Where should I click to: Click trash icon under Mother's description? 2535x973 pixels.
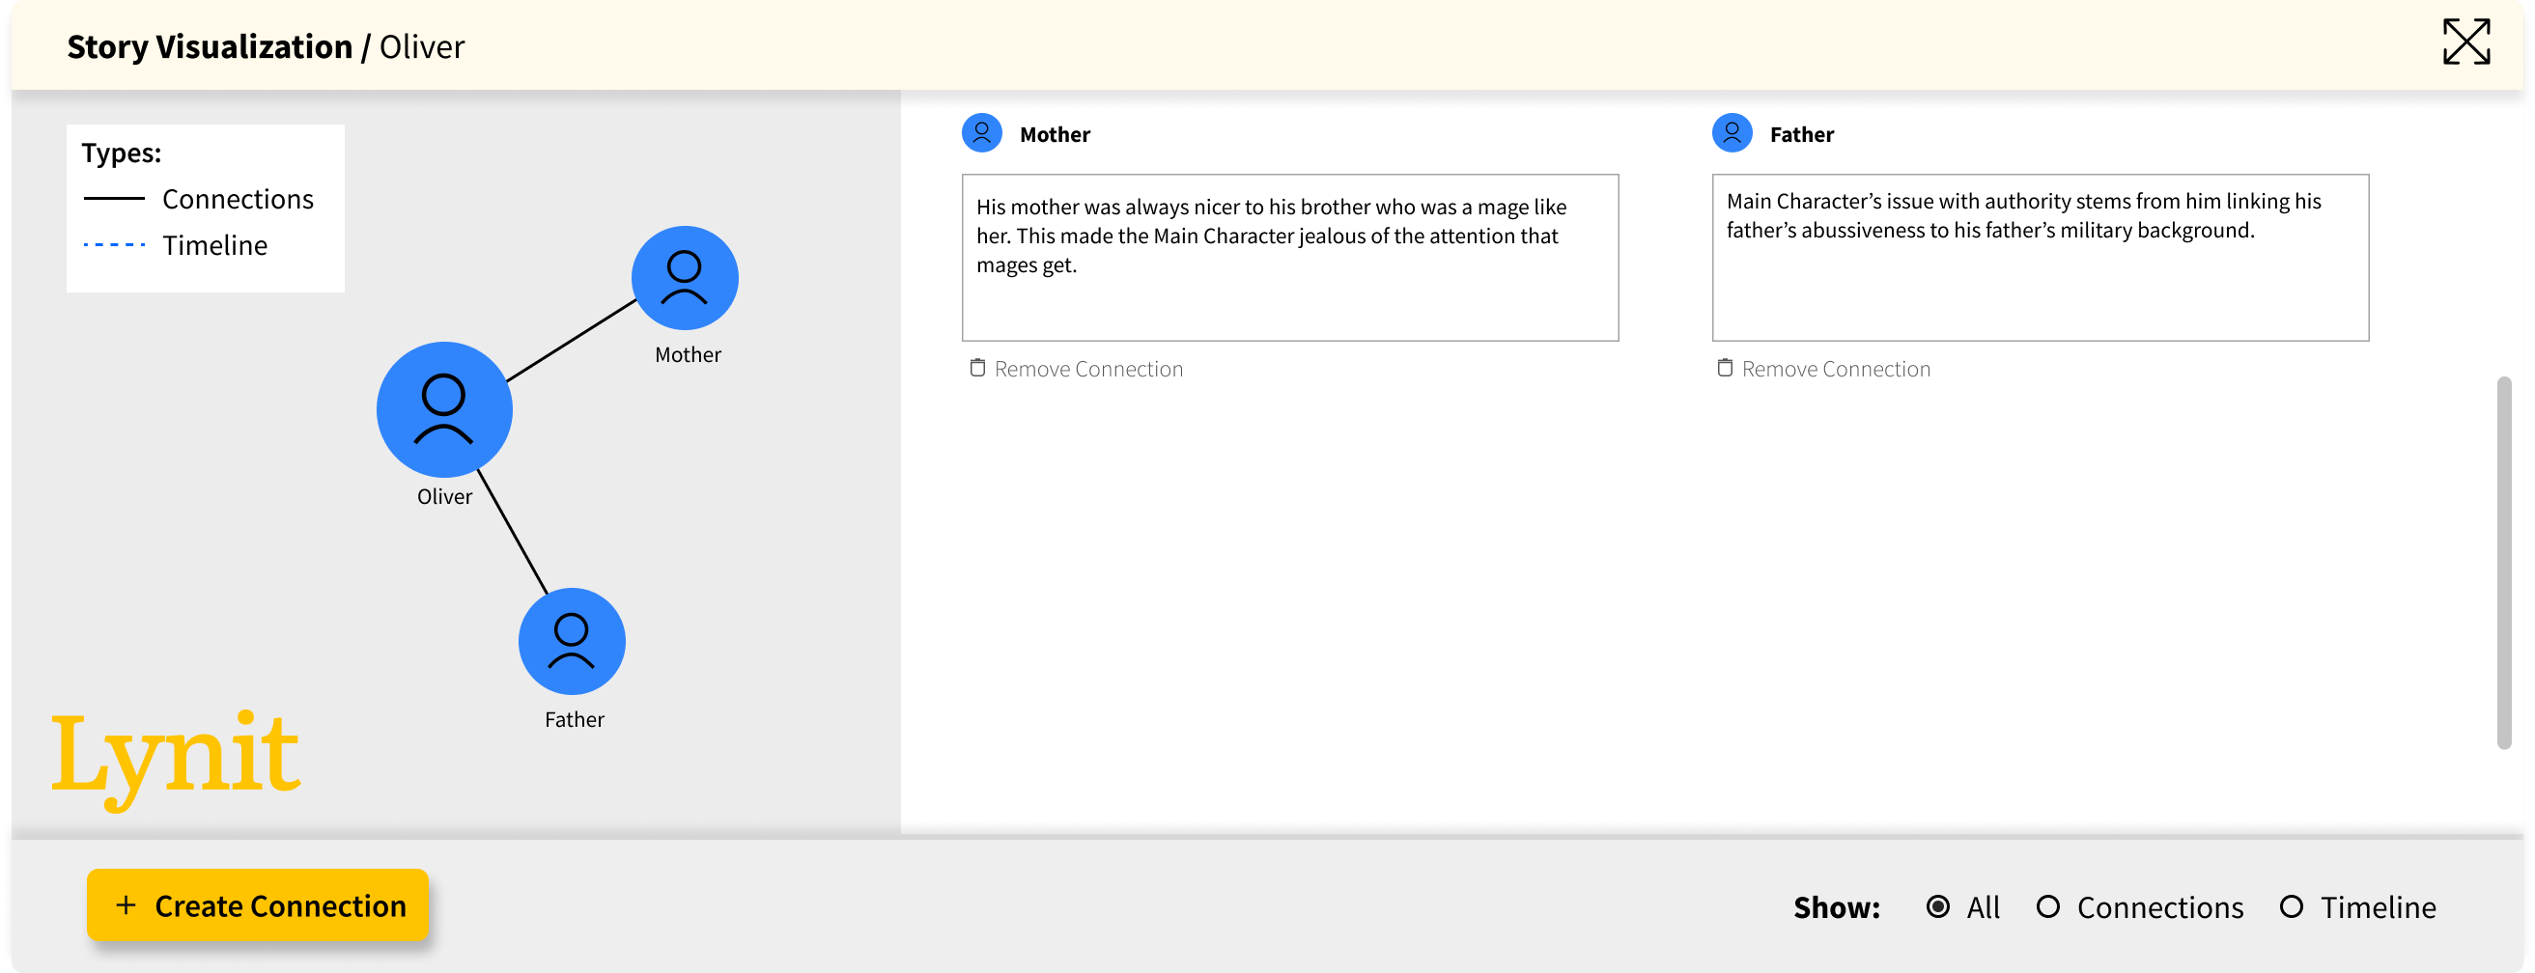pyautogui.click(x=977, y=368)
